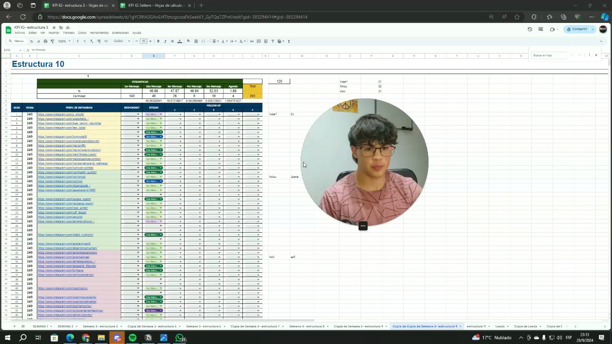The height and width of the screenshot is (344, 612).
Task: Increase font size with plus button
Action: [x=150, y=41]
